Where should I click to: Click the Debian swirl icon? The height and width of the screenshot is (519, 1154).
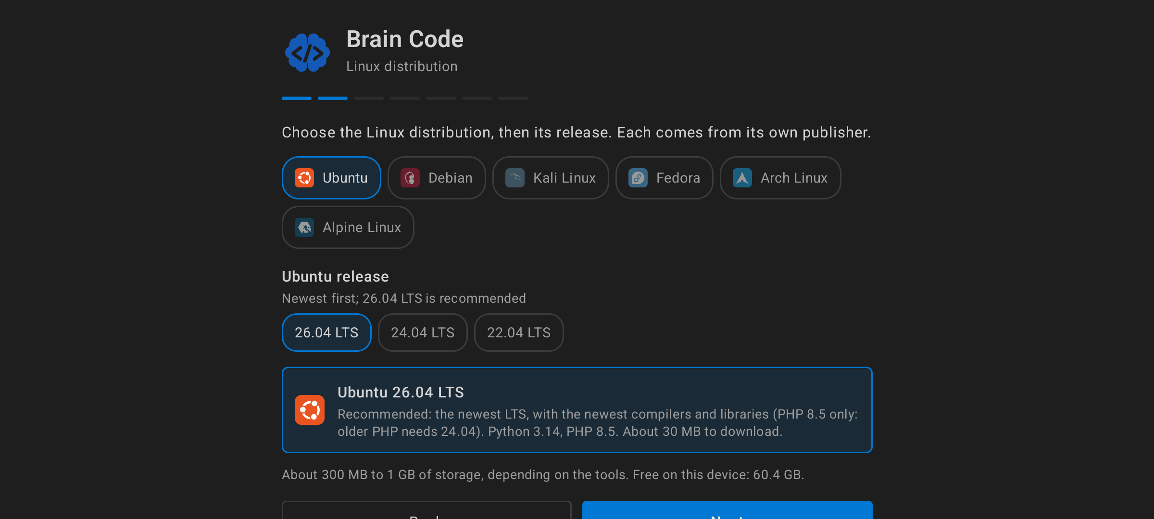(410, 178)
